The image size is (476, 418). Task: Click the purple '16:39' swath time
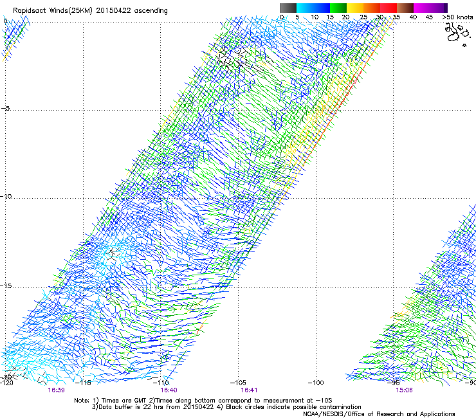[x=56, y=390]
